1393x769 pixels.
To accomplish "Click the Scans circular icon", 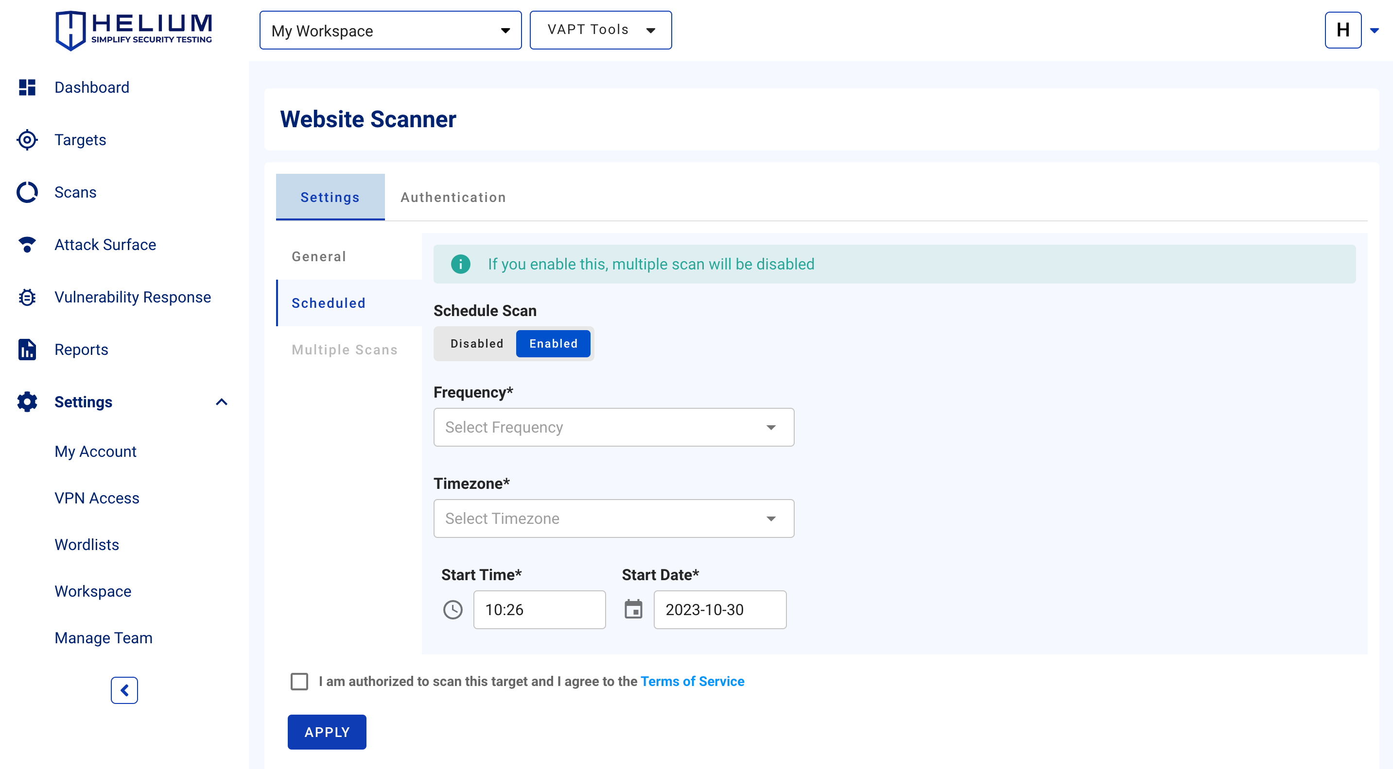I will pyautogui.click(x=27, y=192).
